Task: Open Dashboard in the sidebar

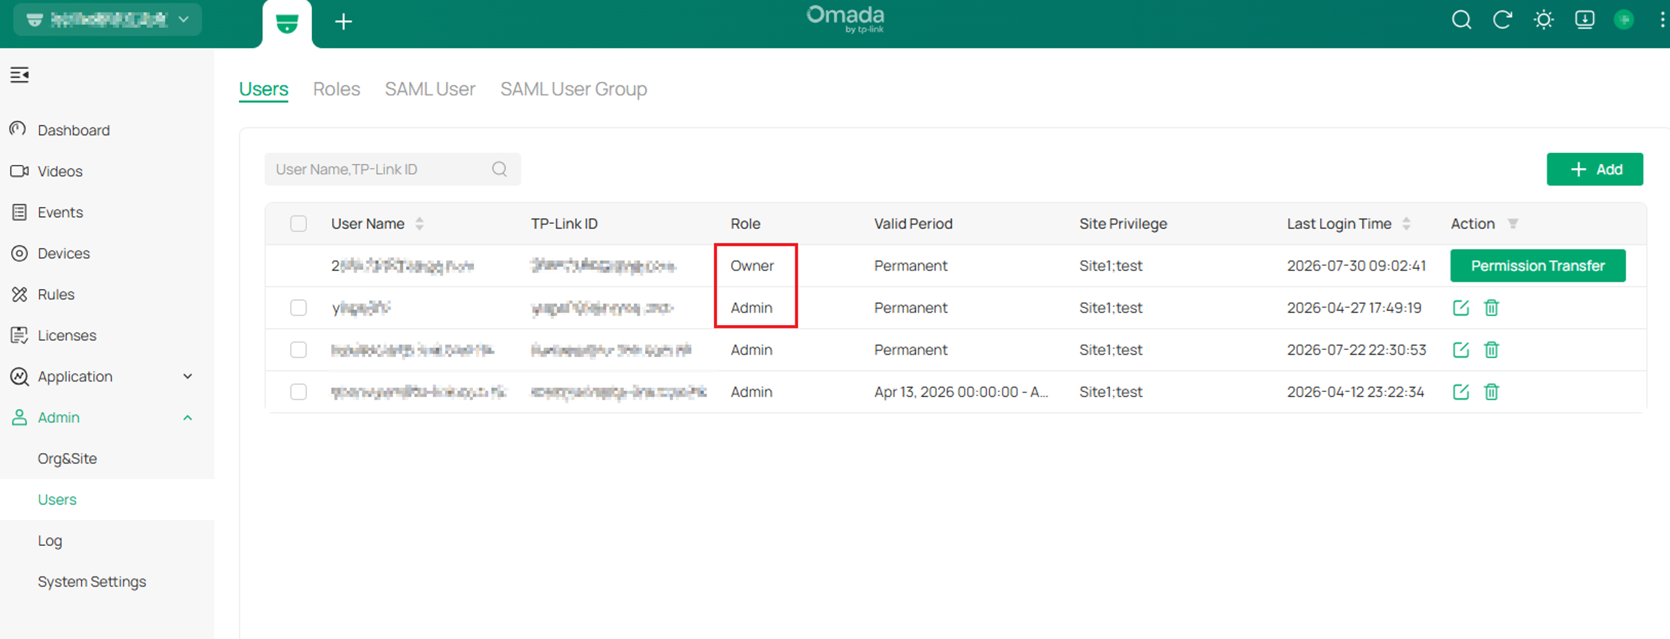Action: [74, 130]
